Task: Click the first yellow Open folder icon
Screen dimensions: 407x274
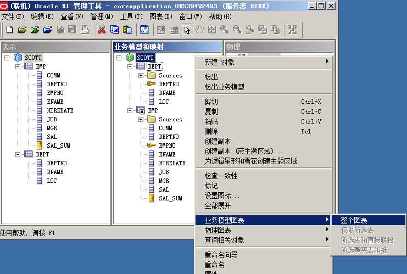Action: [x=23, y=30]
